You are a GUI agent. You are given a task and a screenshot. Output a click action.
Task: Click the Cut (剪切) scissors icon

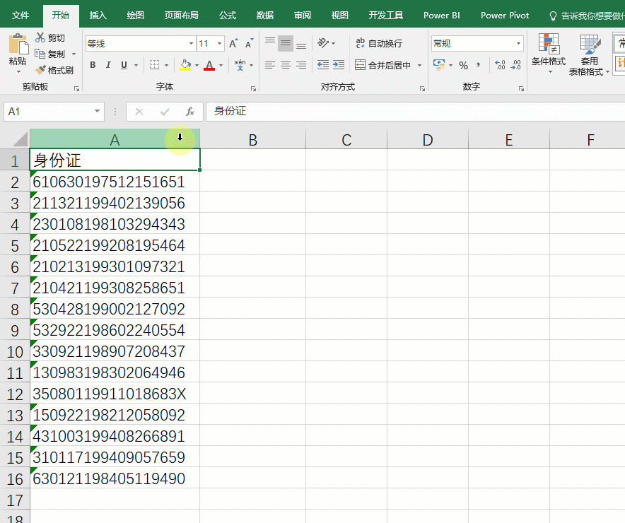pos(40,37)
